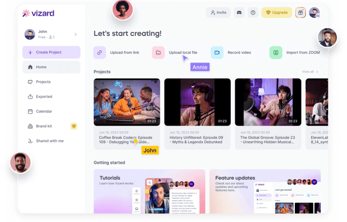Click the Coffee Break Coders project title

125,140
